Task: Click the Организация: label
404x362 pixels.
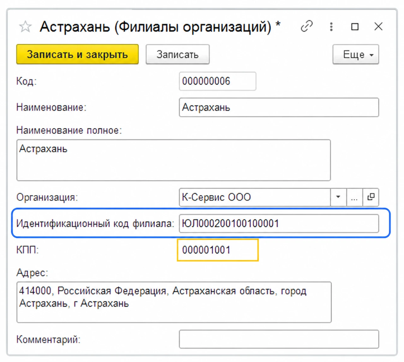Action: pyautogui.click(x=47, y=197)
